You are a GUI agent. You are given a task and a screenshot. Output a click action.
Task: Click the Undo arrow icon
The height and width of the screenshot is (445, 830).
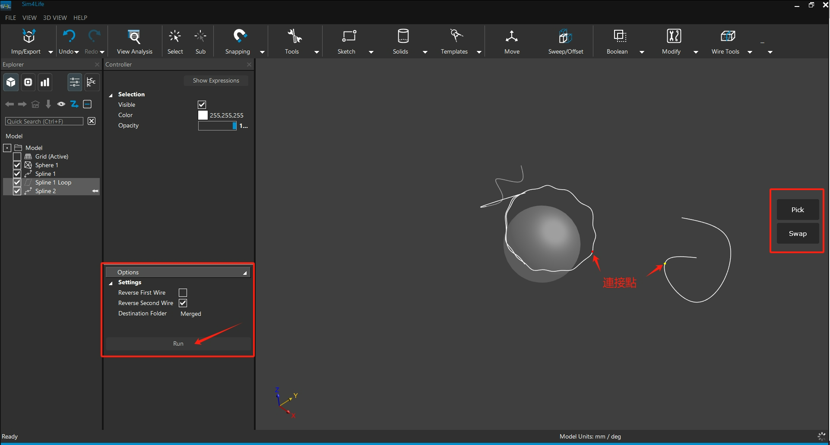(69, 36)
